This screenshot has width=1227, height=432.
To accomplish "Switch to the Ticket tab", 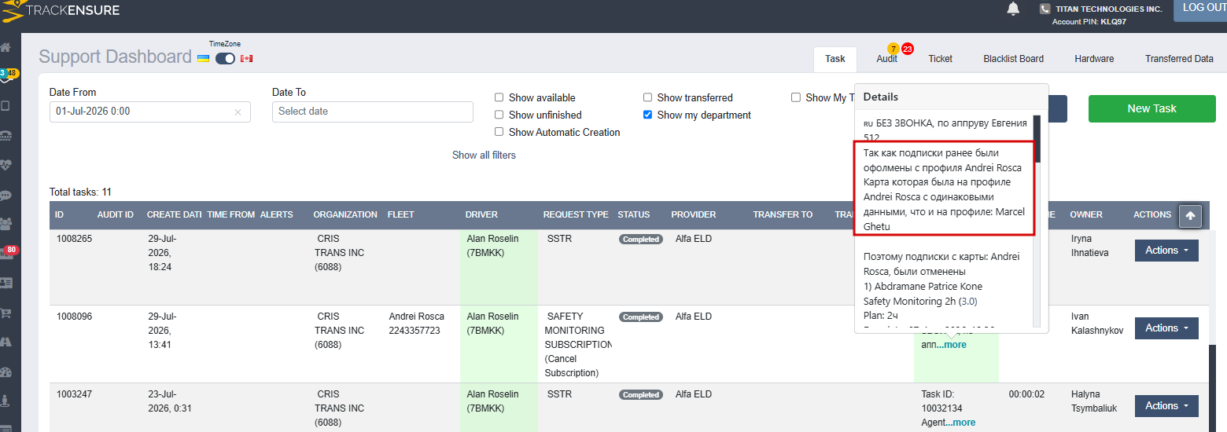I will pyautogui.click(x=940, y=59).
